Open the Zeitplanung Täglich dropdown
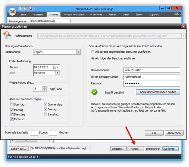 78,52
